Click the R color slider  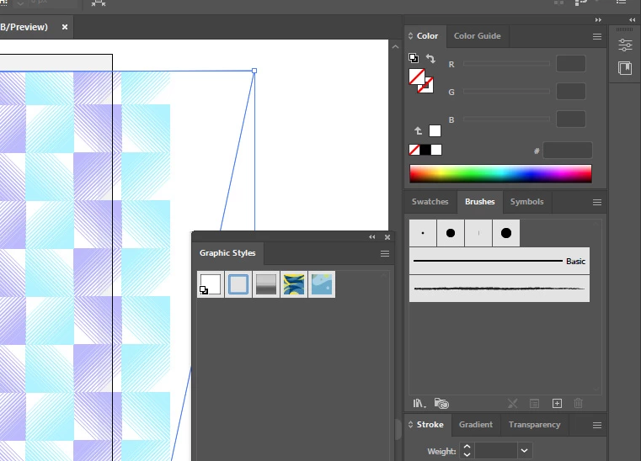(x=506, y=64)
